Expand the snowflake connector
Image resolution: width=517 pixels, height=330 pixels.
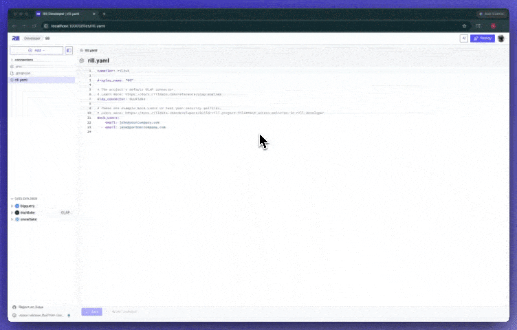click(12, 219)
